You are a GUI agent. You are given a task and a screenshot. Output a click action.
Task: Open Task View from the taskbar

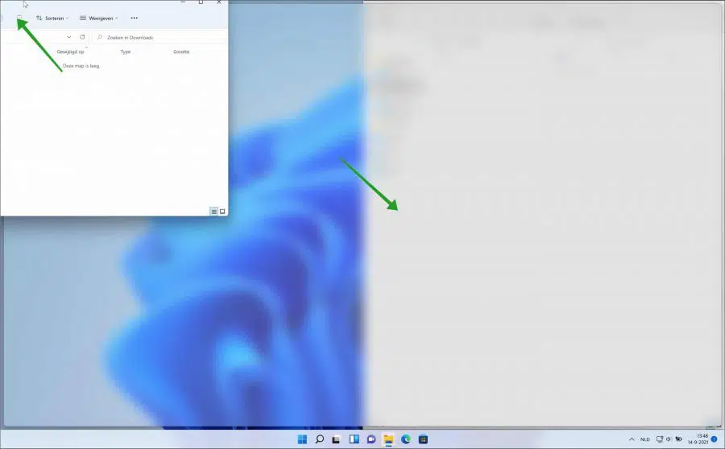tap(336, 439)
